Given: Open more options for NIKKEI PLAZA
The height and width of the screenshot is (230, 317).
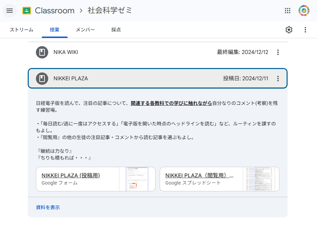Looking at the screenshot, I should click(x=278, y=79).
